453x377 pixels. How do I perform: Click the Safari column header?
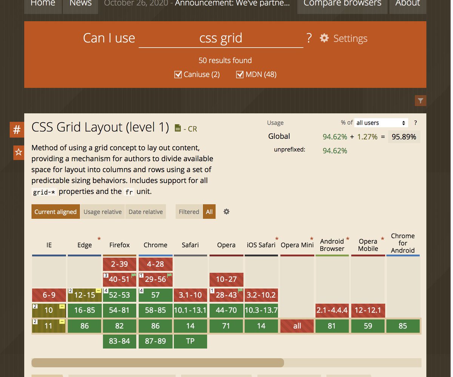click(x=190, y=245)
